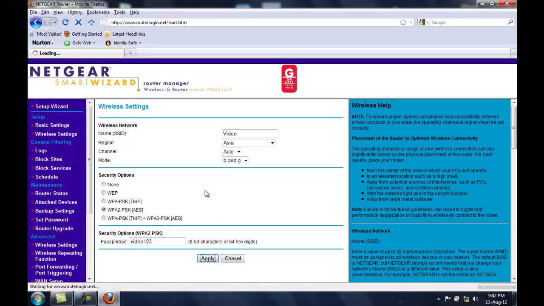
Task: Open the third pinned taskbar application
Action: pyautogui.click(x=85, y=298)
